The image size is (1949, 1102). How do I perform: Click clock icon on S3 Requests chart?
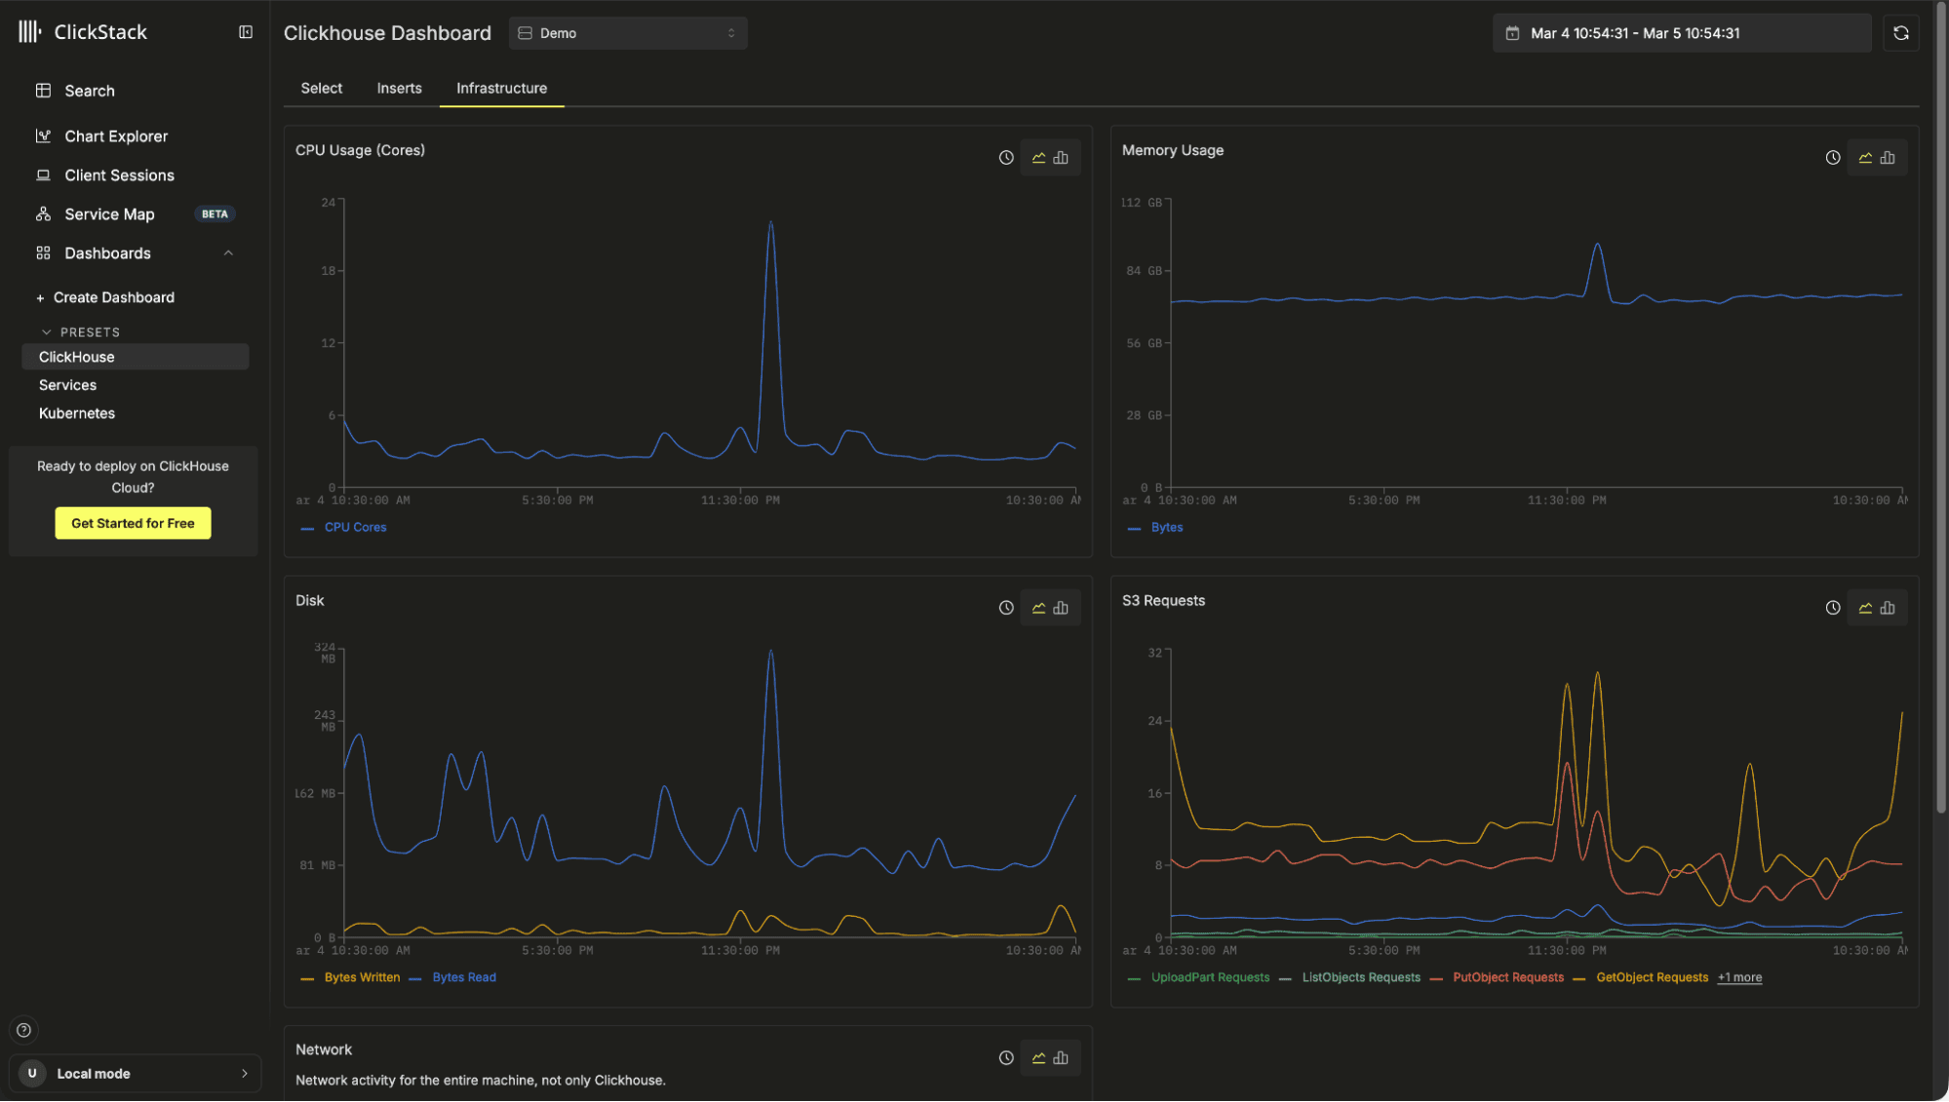tap(1832, 608)
